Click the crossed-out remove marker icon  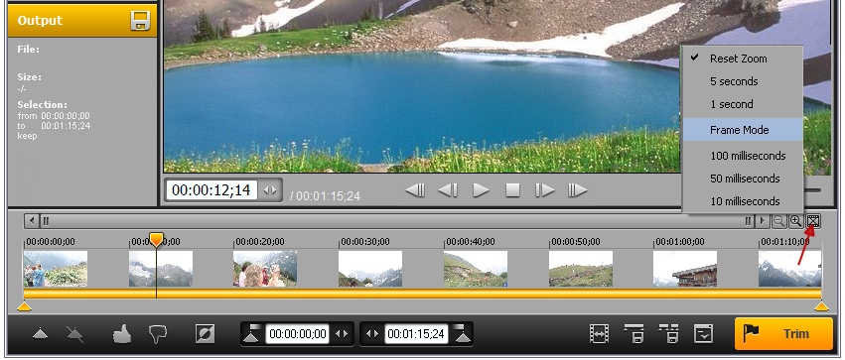[74, 334]
